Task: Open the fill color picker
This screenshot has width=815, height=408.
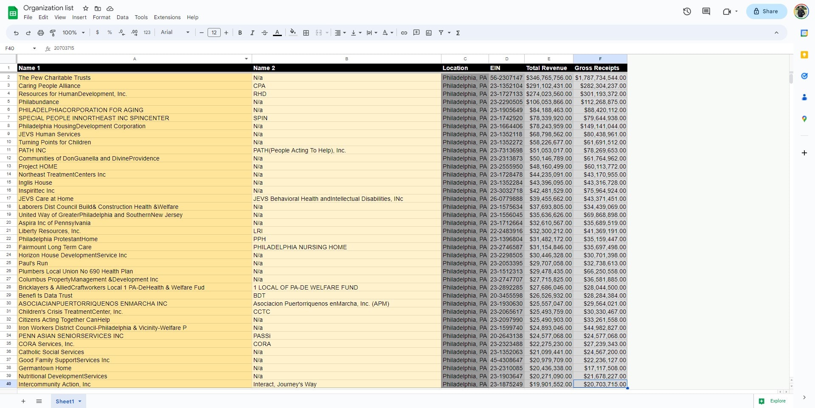Action: click(293, 32)
